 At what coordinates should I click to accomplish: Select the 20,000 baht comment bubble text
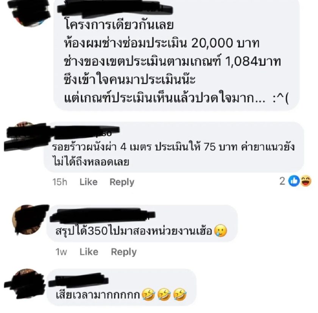(x=176, y=62)
